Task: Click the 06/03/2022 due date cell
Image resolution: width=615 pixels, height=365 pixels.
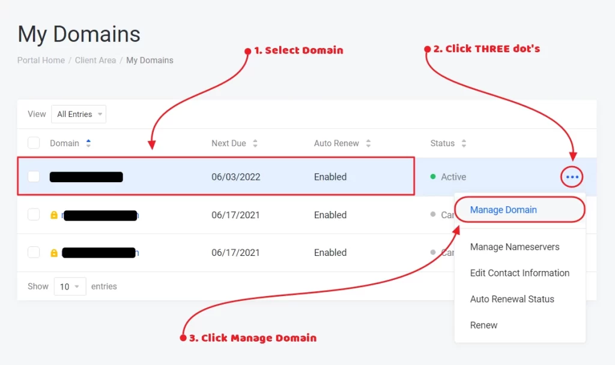Action: (235, 177)
